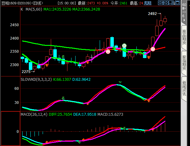The image size is (190, 146).
Task: Click the MACD(26,12,4) indicator label
Action: 34,114
